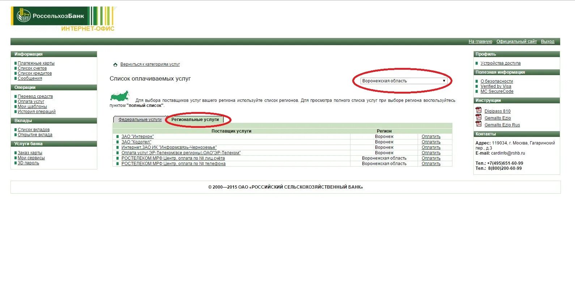Image resolution: width=575 pixels, height=289 pixels.
Task: Open 'Оплата услуг ЭР-Телеком' provider
Action: pyautogui.click(x=181, y=153)
